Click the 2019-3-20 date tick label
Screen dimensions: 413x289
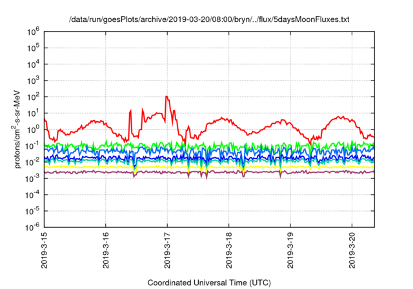352,250
